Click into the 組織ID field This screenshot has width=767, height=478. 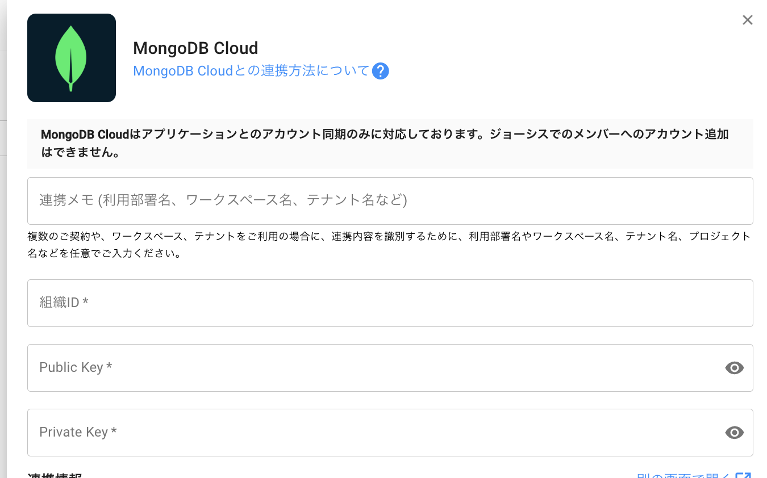tap(390, 303)
